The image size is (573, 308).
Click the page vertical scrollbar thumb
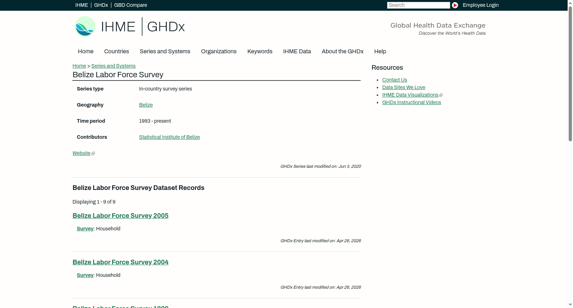click(570, 73)
